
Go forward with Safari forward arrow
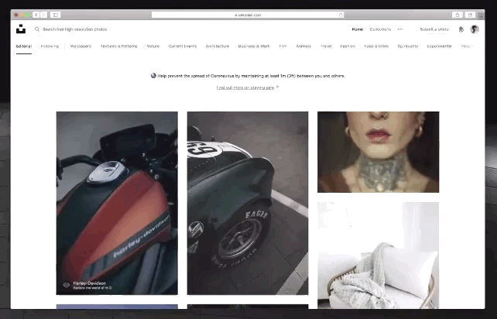coord(44,15)
